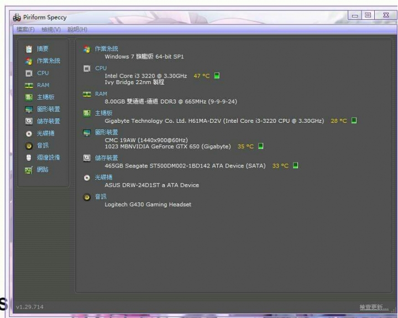Open the 檔案(F) menu
Screen dimensions: 398x318
tap(25, 29)
